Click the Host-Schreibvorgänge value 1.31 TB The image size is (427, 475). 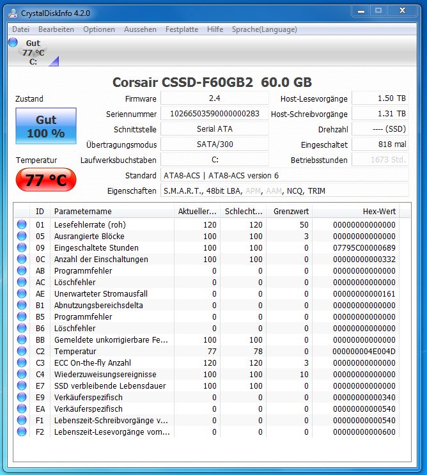pyautogui.click(x=380, y=114)
